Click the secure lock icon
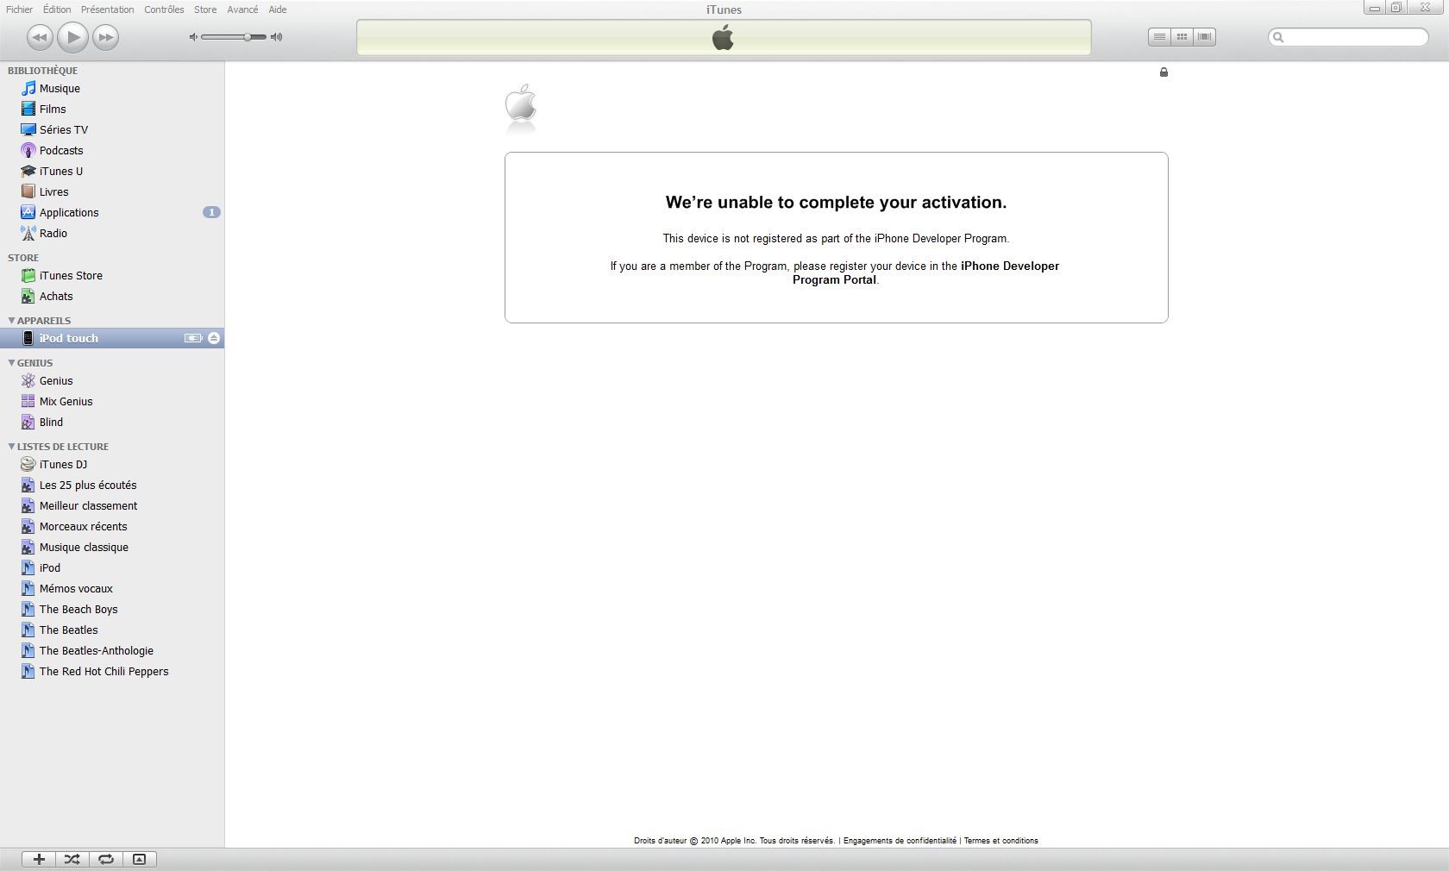This screenshot has height=871, width=1449. 1164,72
